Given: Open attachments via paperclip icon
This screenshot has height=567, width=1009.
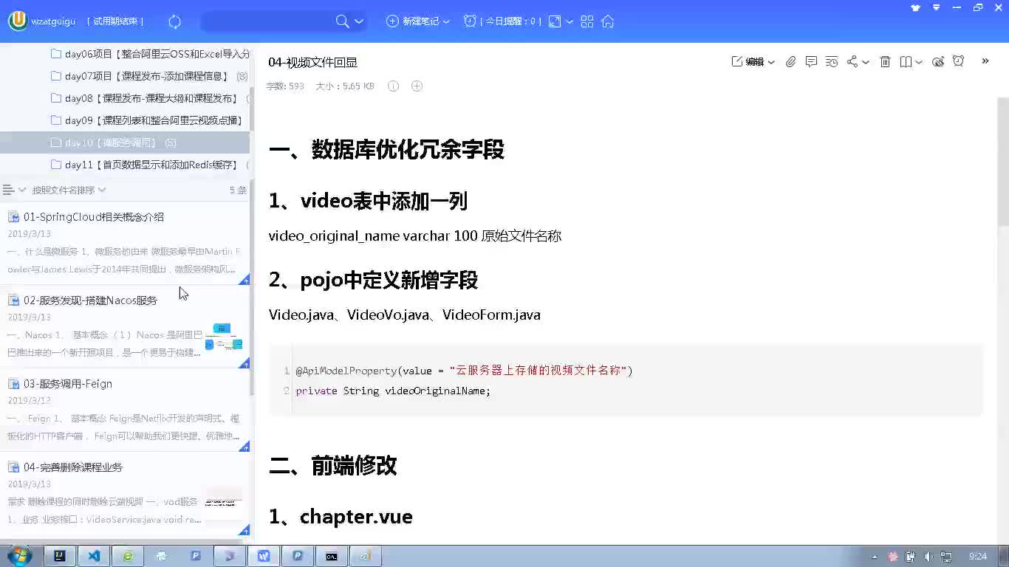Looking at the screenshot, I should point(790,62).
